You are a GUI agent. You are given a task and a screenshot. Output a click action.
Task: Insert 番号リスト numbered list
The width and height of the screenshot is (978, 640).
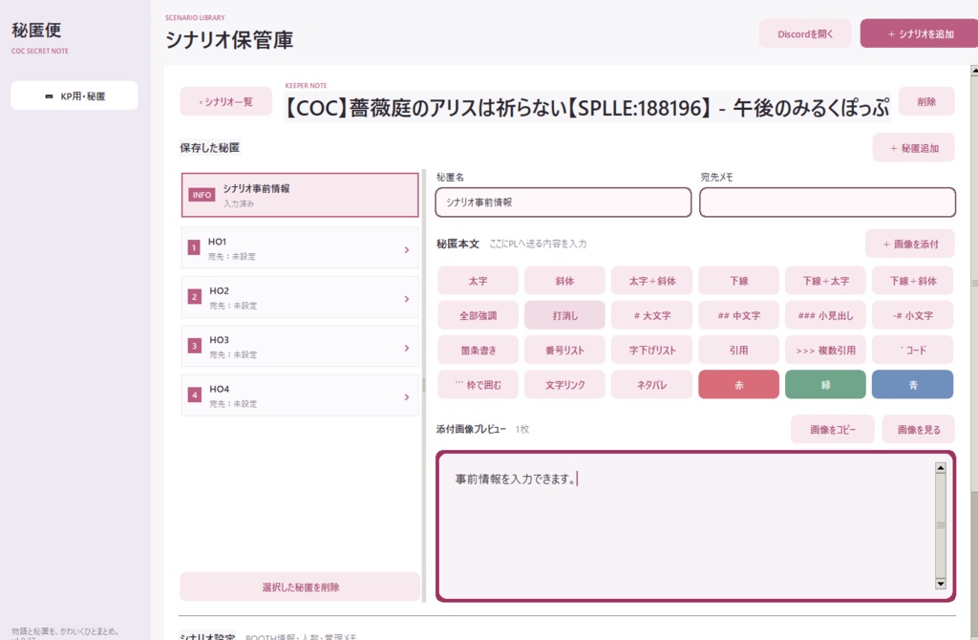point(564,350)
